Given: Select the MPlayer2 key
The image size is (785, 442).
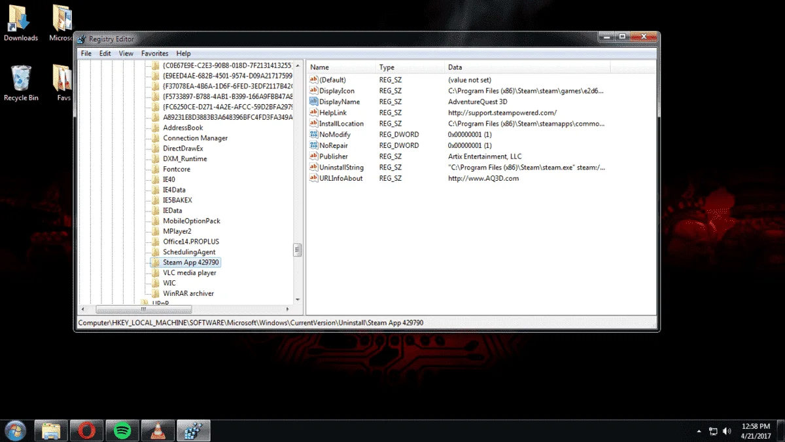Looking at the screenshot, I should [x=177, y=231].
